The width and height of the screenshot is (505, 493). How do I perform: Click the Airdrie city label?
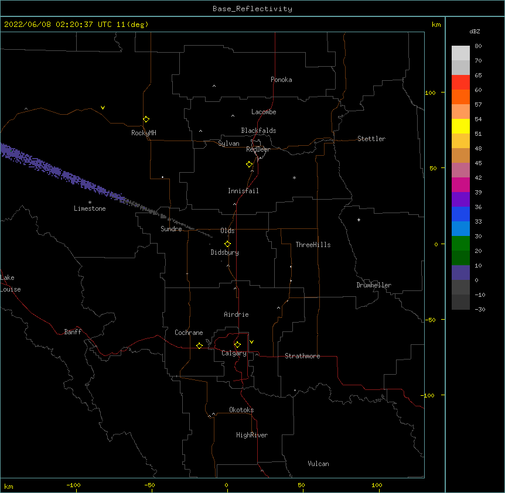tap(236, 314)
